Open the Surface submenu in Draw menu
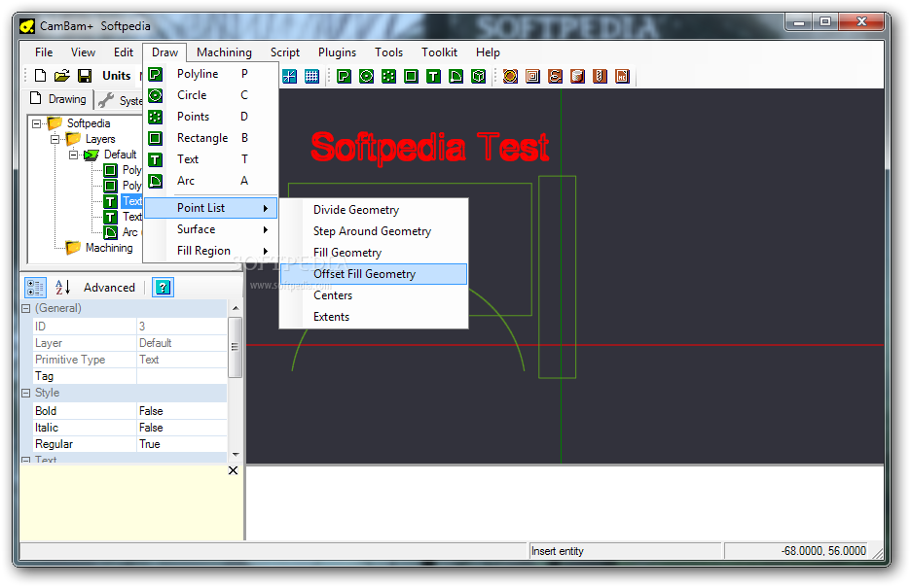 210,229
